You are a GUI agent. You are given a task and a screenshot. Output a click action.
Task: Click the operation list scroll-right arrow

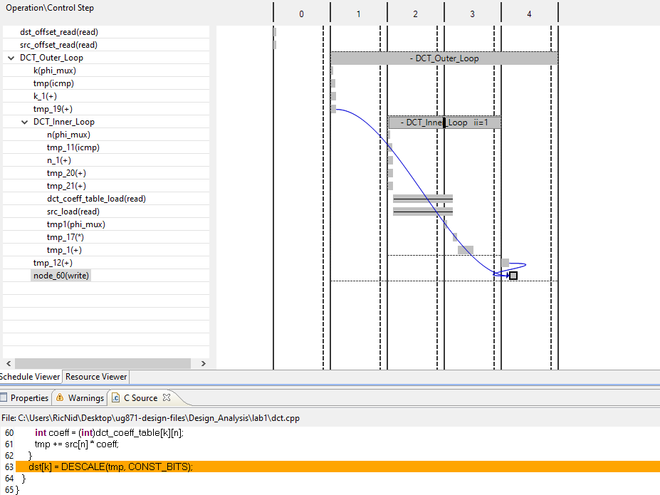click(x=204, y=364)
